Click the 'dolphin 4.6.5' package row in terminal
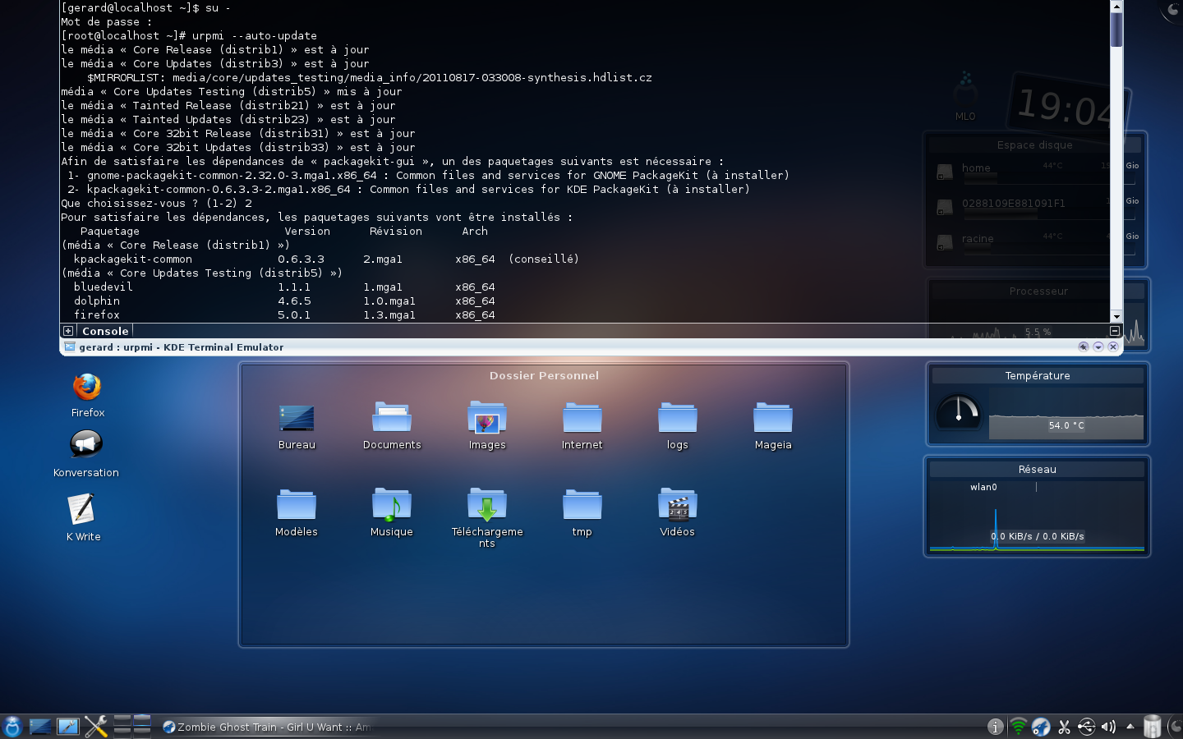 click(x=284, y=301)
